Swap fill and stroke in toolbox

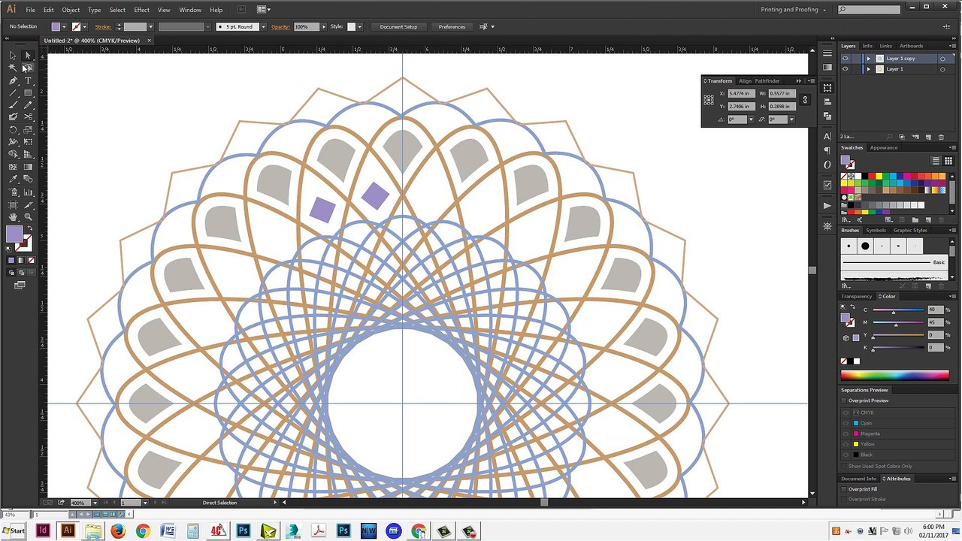pyautogui.click(x=29, y=228)
